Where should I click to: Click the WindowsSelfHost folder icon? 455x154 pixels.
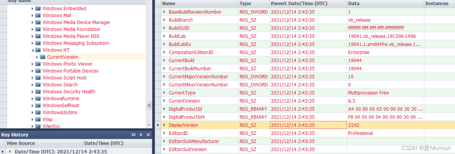[x=38, y=105]
